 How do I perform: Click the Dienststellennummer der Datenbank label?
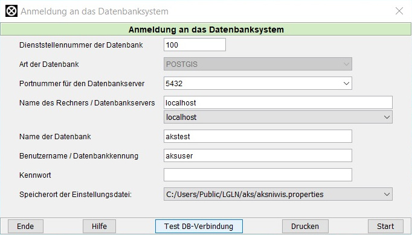tap(81, 45)
